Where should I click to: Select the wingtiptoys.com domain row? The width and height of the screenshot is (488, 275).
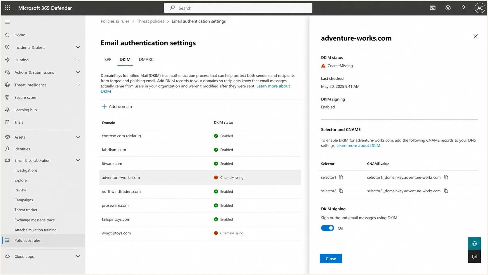[x=200, y=233]
